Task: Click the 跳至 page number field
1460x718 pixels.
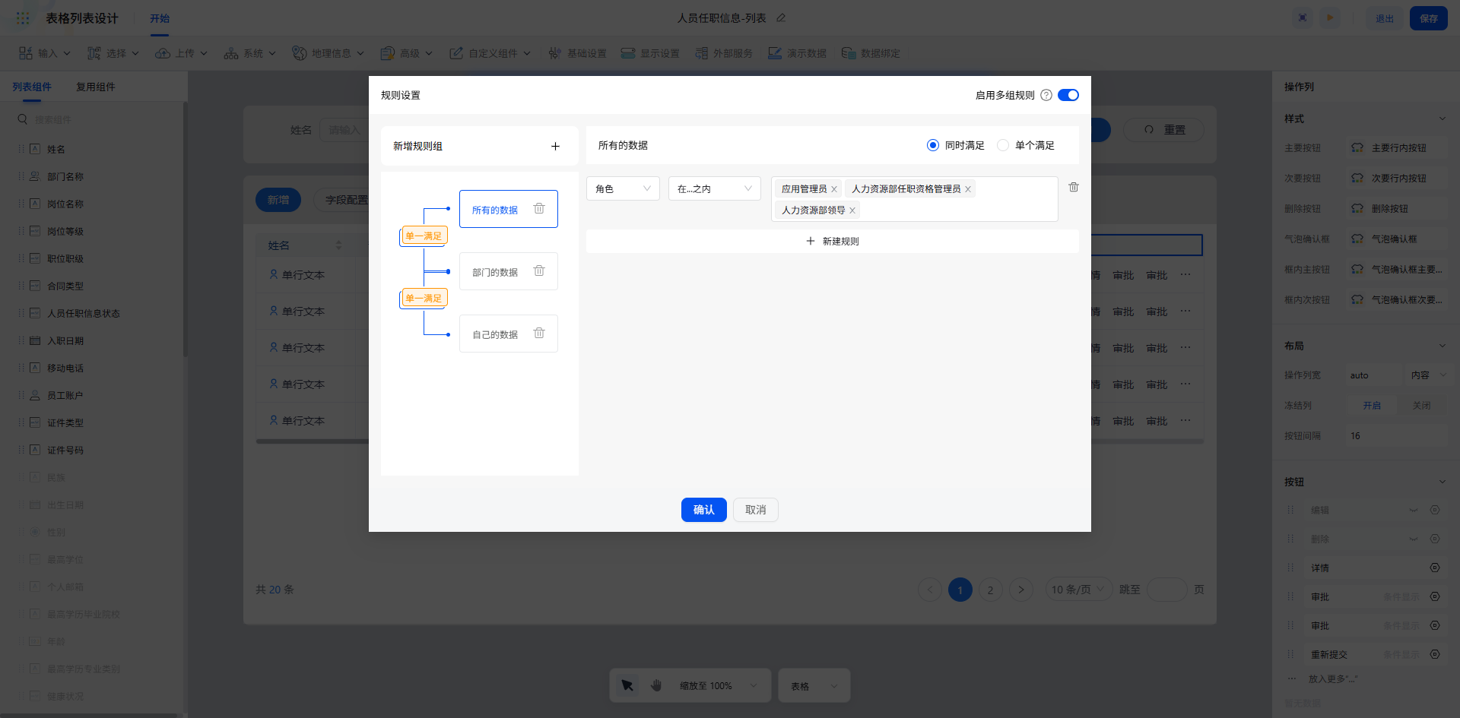Action: (x=1166, y=590)
